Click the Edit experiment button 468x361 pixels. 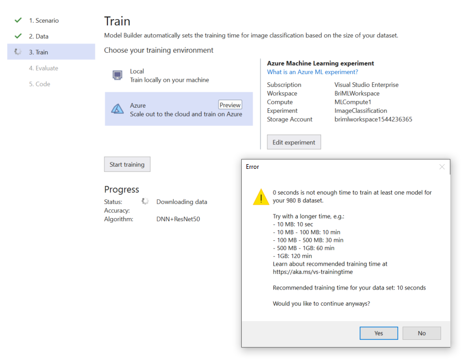[x=294, y=142]
